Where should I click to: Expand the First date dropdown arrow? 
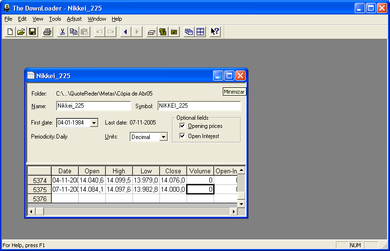(x=94, y=123)
